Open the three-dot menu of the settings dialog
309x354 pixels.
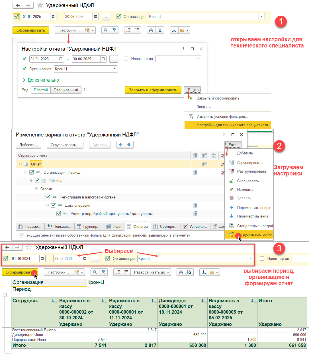click(x=183, y=49)
